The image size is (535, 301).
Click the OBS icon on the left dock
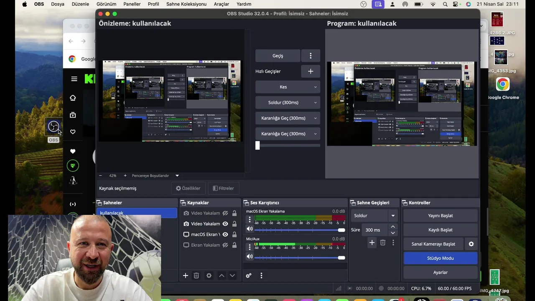(53, 127)
